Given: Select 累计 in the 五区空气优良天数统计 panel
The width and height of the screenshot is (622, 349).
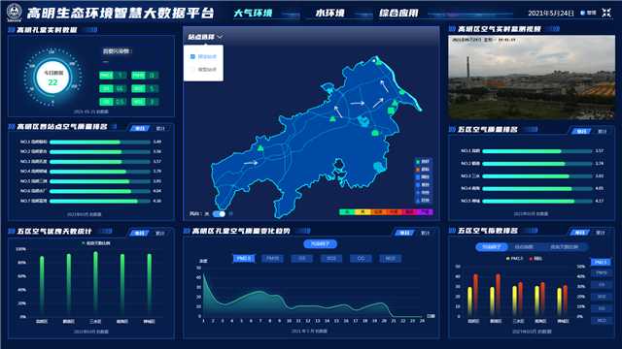Looking at the screenshot, I should (160, 233).
